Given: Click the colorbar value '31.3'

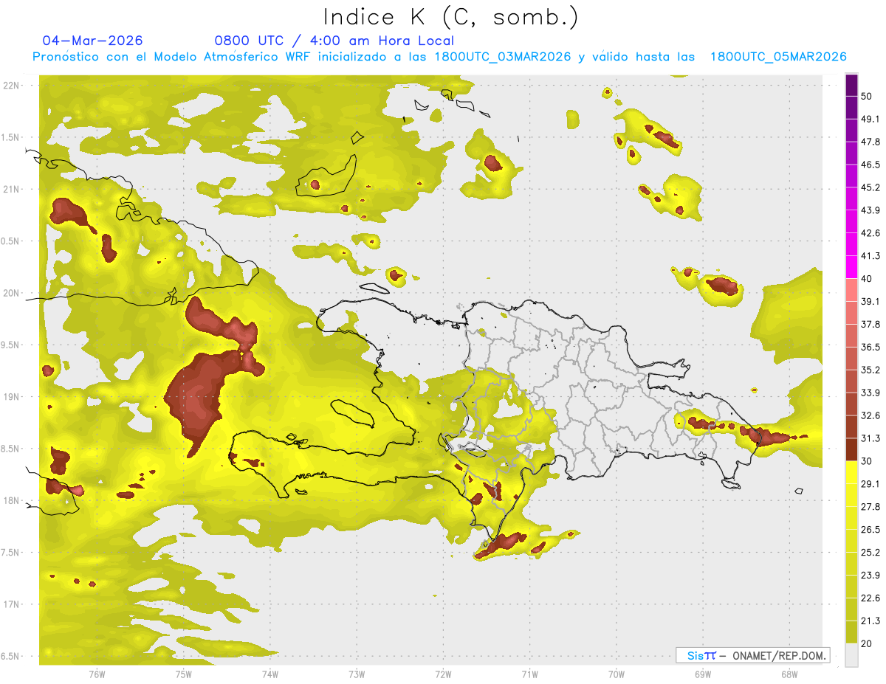Looking at the screenshot, I should 870,438.
